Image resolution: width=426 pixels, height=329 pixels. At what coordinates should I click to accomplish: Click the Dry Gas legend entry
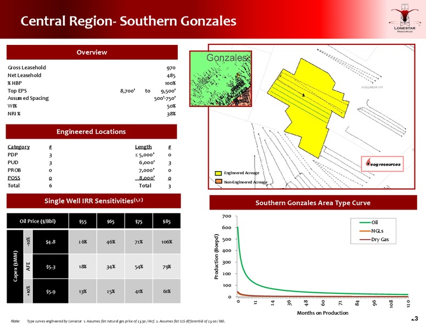[374, 240]
